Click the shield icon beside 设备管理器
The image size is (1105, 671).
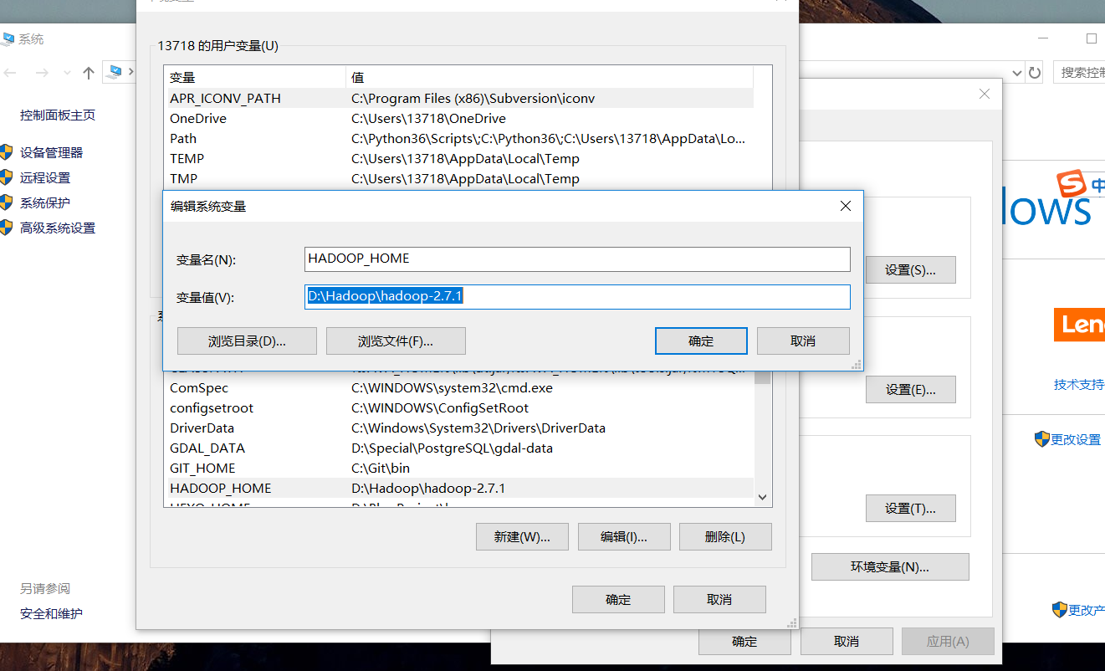pos(8,152)
